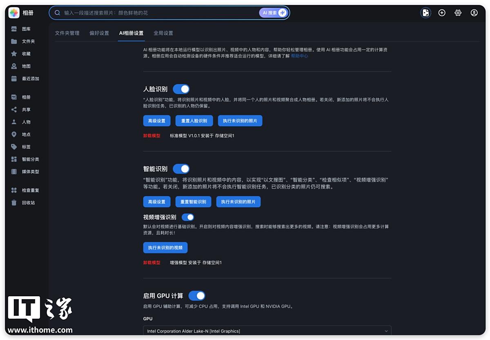Toggle Video Enhanced Recognition (视频增强识别) switch
Screen dimensions: 490x340
188,217
